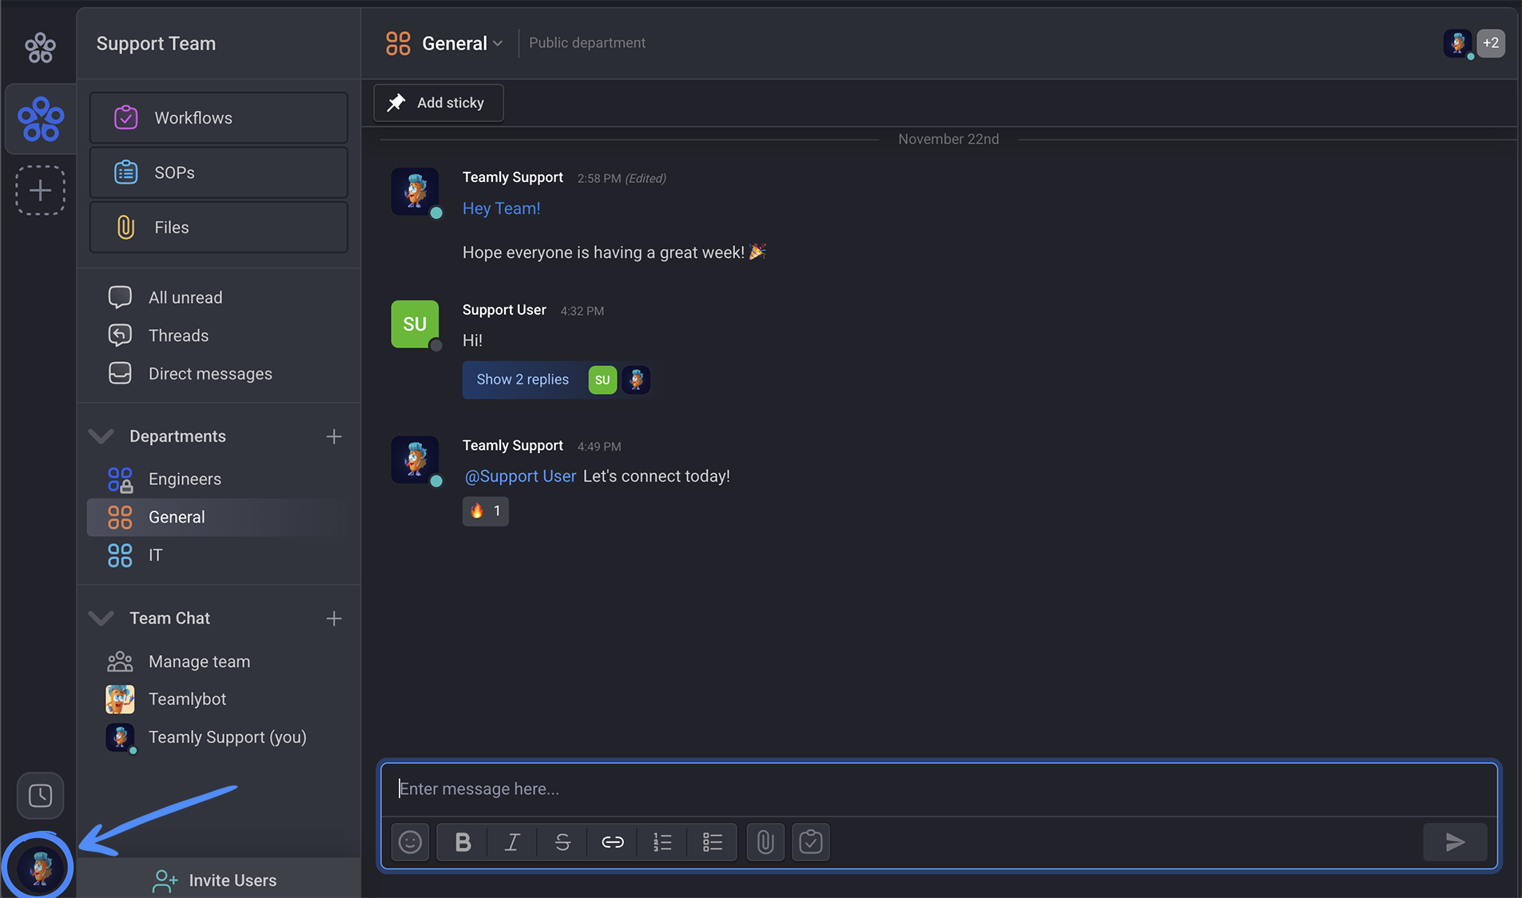Toggle strikethrough formatting
Image resolution: width=1522 pixels, height=898 pixels.
coord(562,842)
